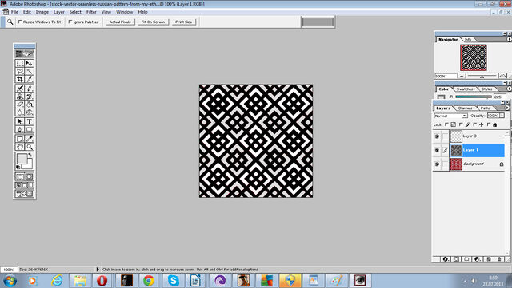Screen dimensions: 512x288
Task: Select the Eraser tool
Action: pos(20,105)
